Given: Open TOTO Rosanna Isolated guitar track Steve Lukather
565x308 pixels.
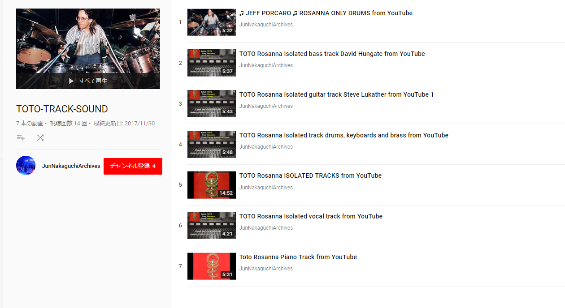Looking at the screenshot, I should 336,94.
